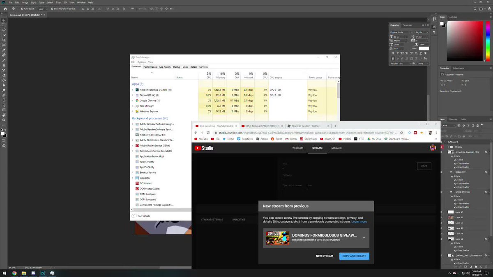Toggle visibility of Layer 66
The image size is (493, 277).
(441, 217)
